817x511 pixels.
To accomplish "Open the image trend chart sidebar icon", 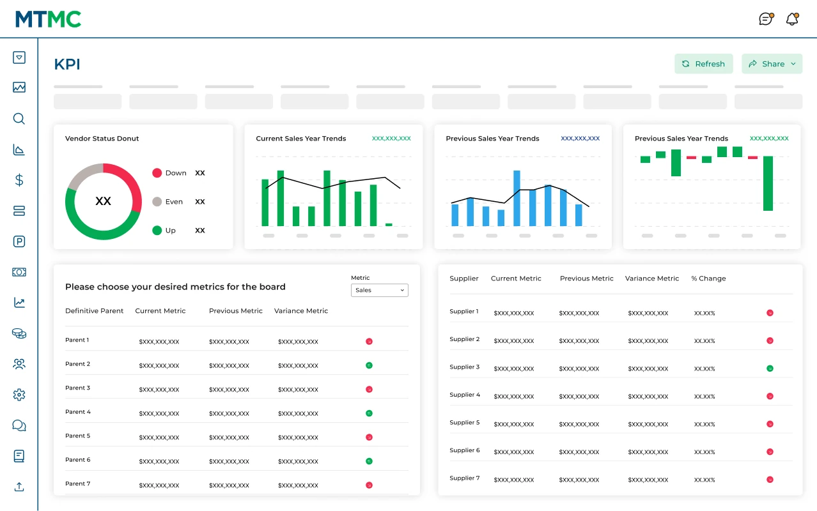I will click(x=19, y=88).
